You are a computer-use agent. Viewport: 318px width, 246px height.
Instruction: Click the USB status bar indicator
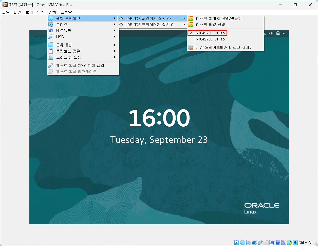tap(260, 243)
